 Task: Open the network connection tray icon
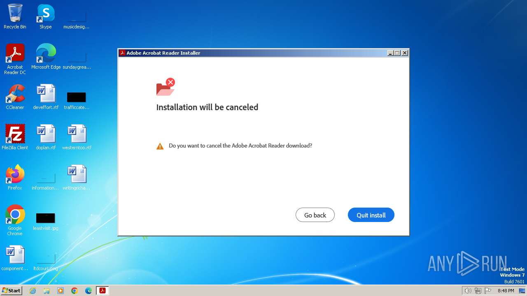point(478,291)
